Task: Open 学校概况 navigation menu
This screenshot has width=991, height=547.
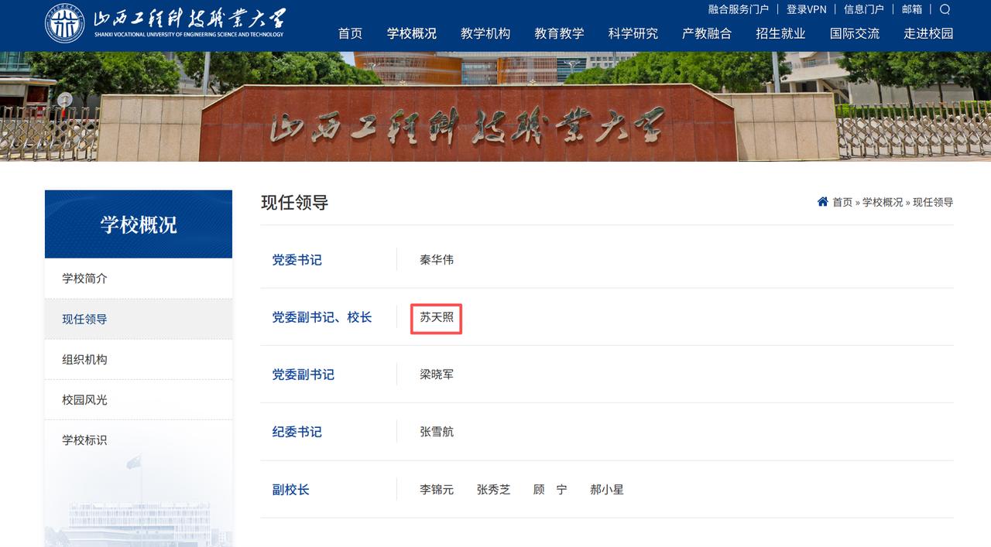Action: pyautogui.click(x=412, y=33)
